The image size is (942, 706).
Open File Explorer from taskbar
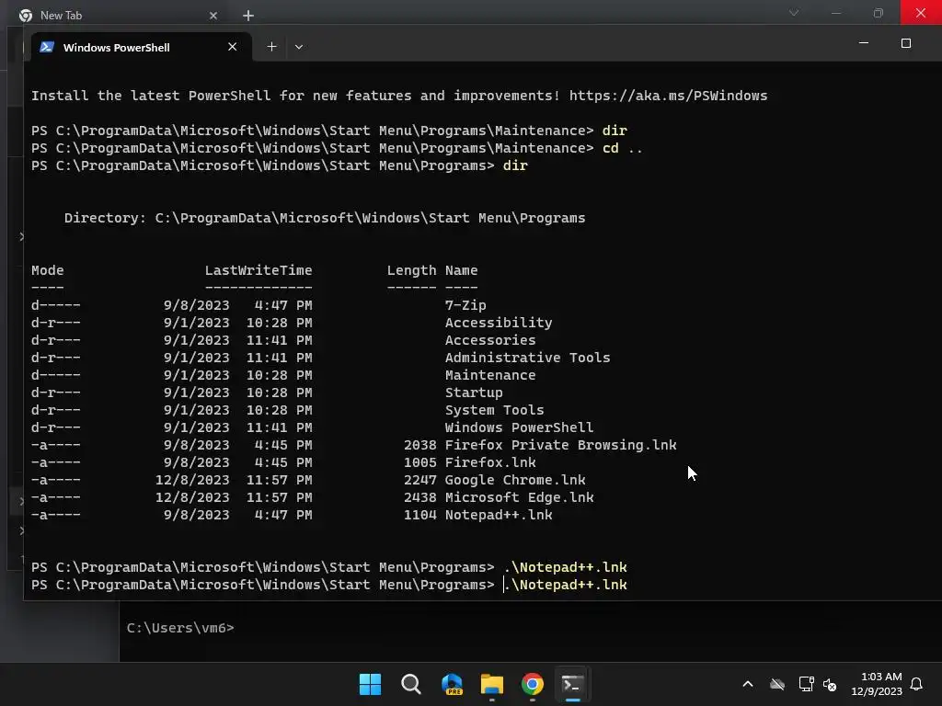[x=492, y=684]
